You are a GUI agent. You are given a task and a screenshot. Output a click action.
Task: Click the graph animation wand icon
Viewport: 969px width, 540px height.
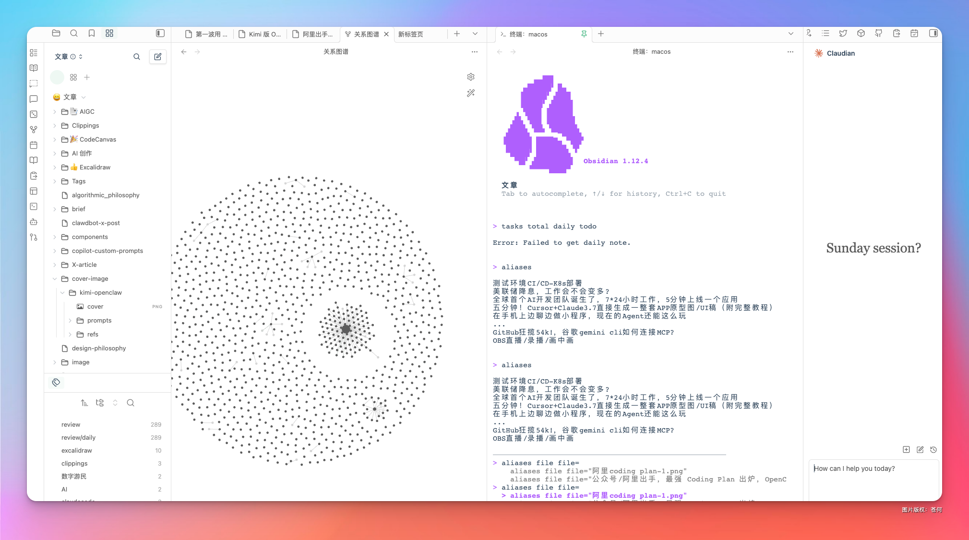pyautogui.click(x=470, y=93)
